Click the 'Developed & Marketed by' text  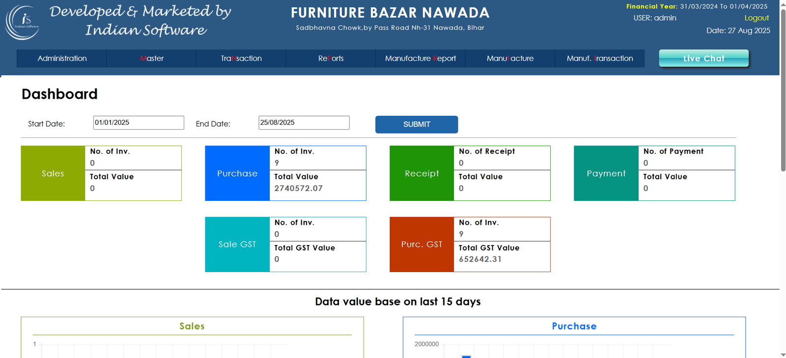[x=140, y=11]
